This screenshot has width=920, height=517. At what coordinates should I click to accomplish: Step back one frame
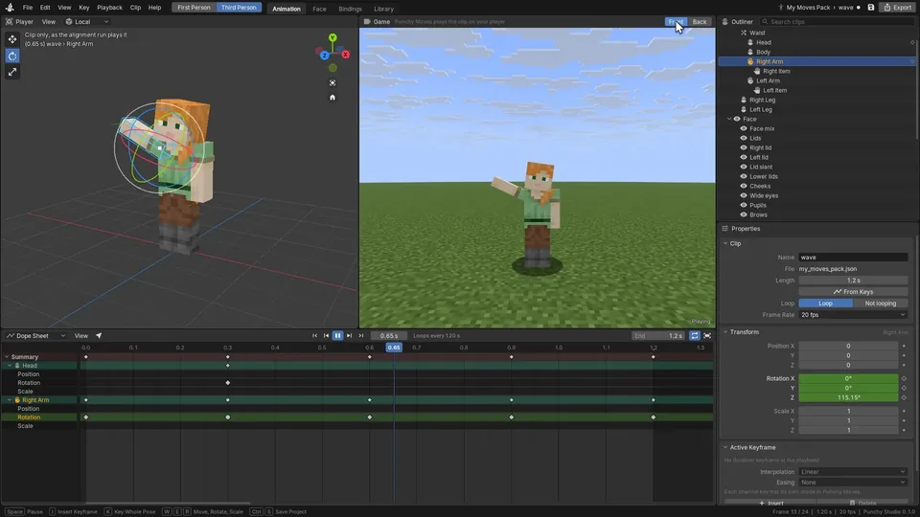pos(326,336)
